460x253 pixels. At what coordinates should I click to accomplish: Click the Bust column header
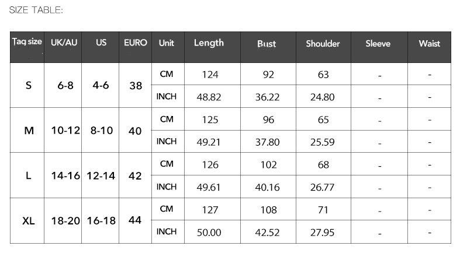tap(267, 44)
